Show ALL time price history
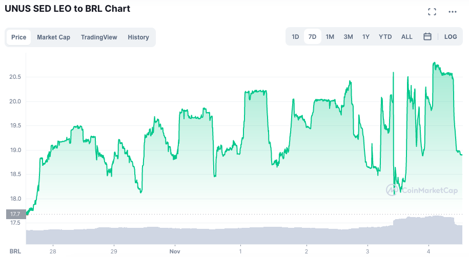 406,37
